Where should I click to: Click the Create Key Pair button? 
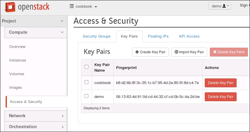click(150, 52)
